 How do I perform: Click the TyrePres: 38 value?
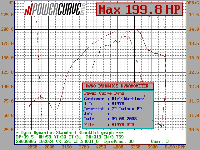[119, 141]
